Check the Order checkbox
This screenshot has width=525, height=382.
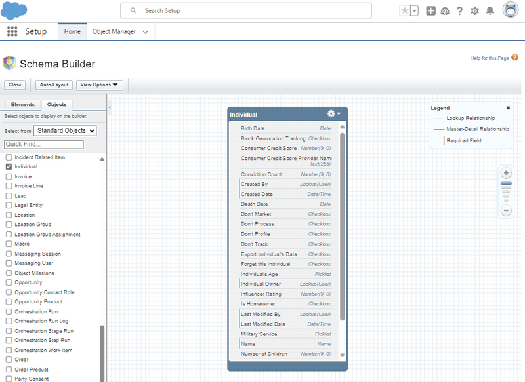9,360
